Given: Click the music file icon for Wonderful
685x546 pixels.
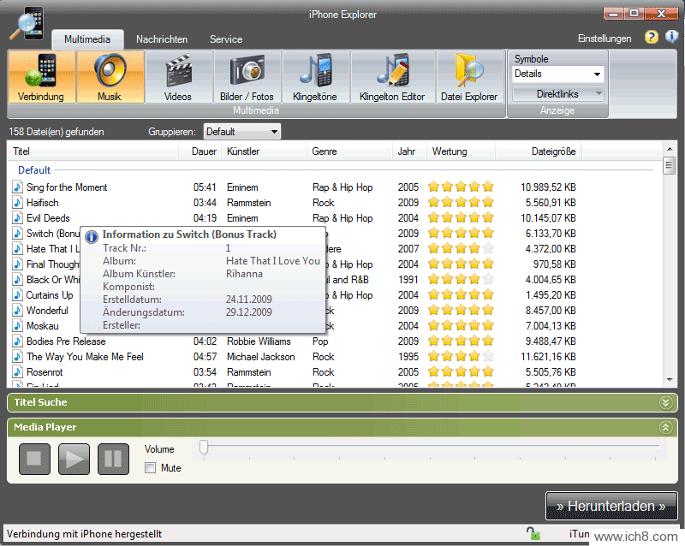Looking at the screenshot, I should point(17,311).
